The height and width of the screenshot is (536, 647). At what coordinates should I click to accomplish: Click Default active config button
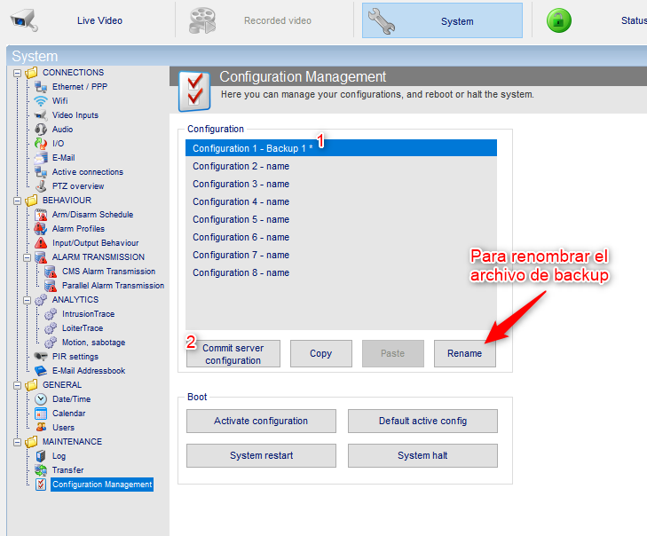(x=422, y=421)
